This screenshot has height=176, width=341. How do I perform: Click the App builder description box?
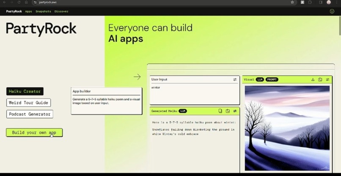coord(106,101)
